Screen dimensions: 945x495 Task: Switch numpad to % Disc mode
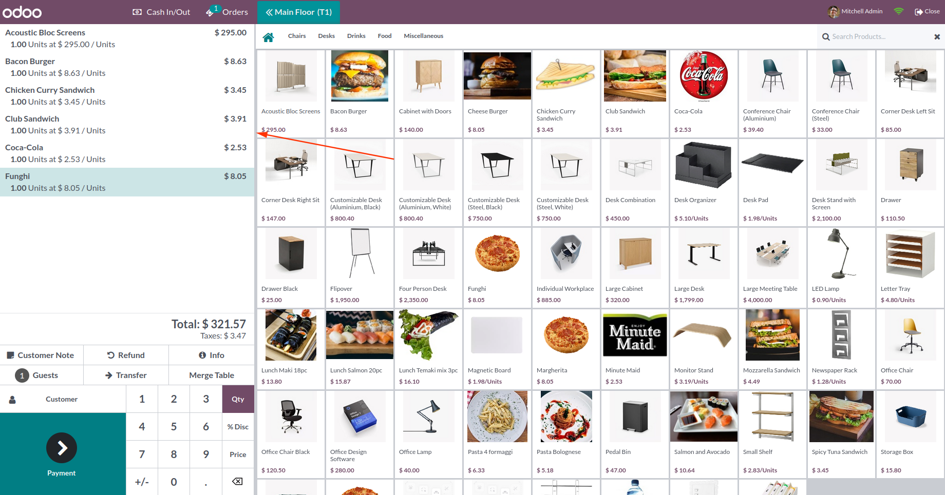pos(238,427)
